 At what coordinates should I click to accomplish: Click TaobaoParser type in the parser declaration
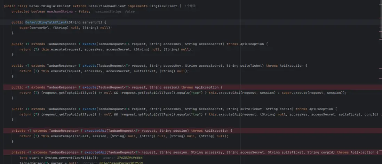[x=30, y=163]
